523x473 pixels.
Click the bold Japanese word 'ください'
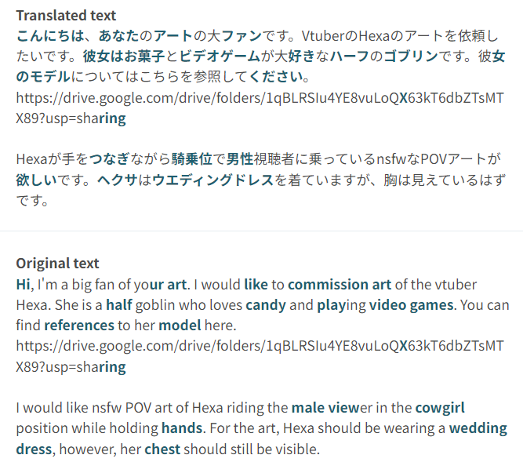pos(275,77)
